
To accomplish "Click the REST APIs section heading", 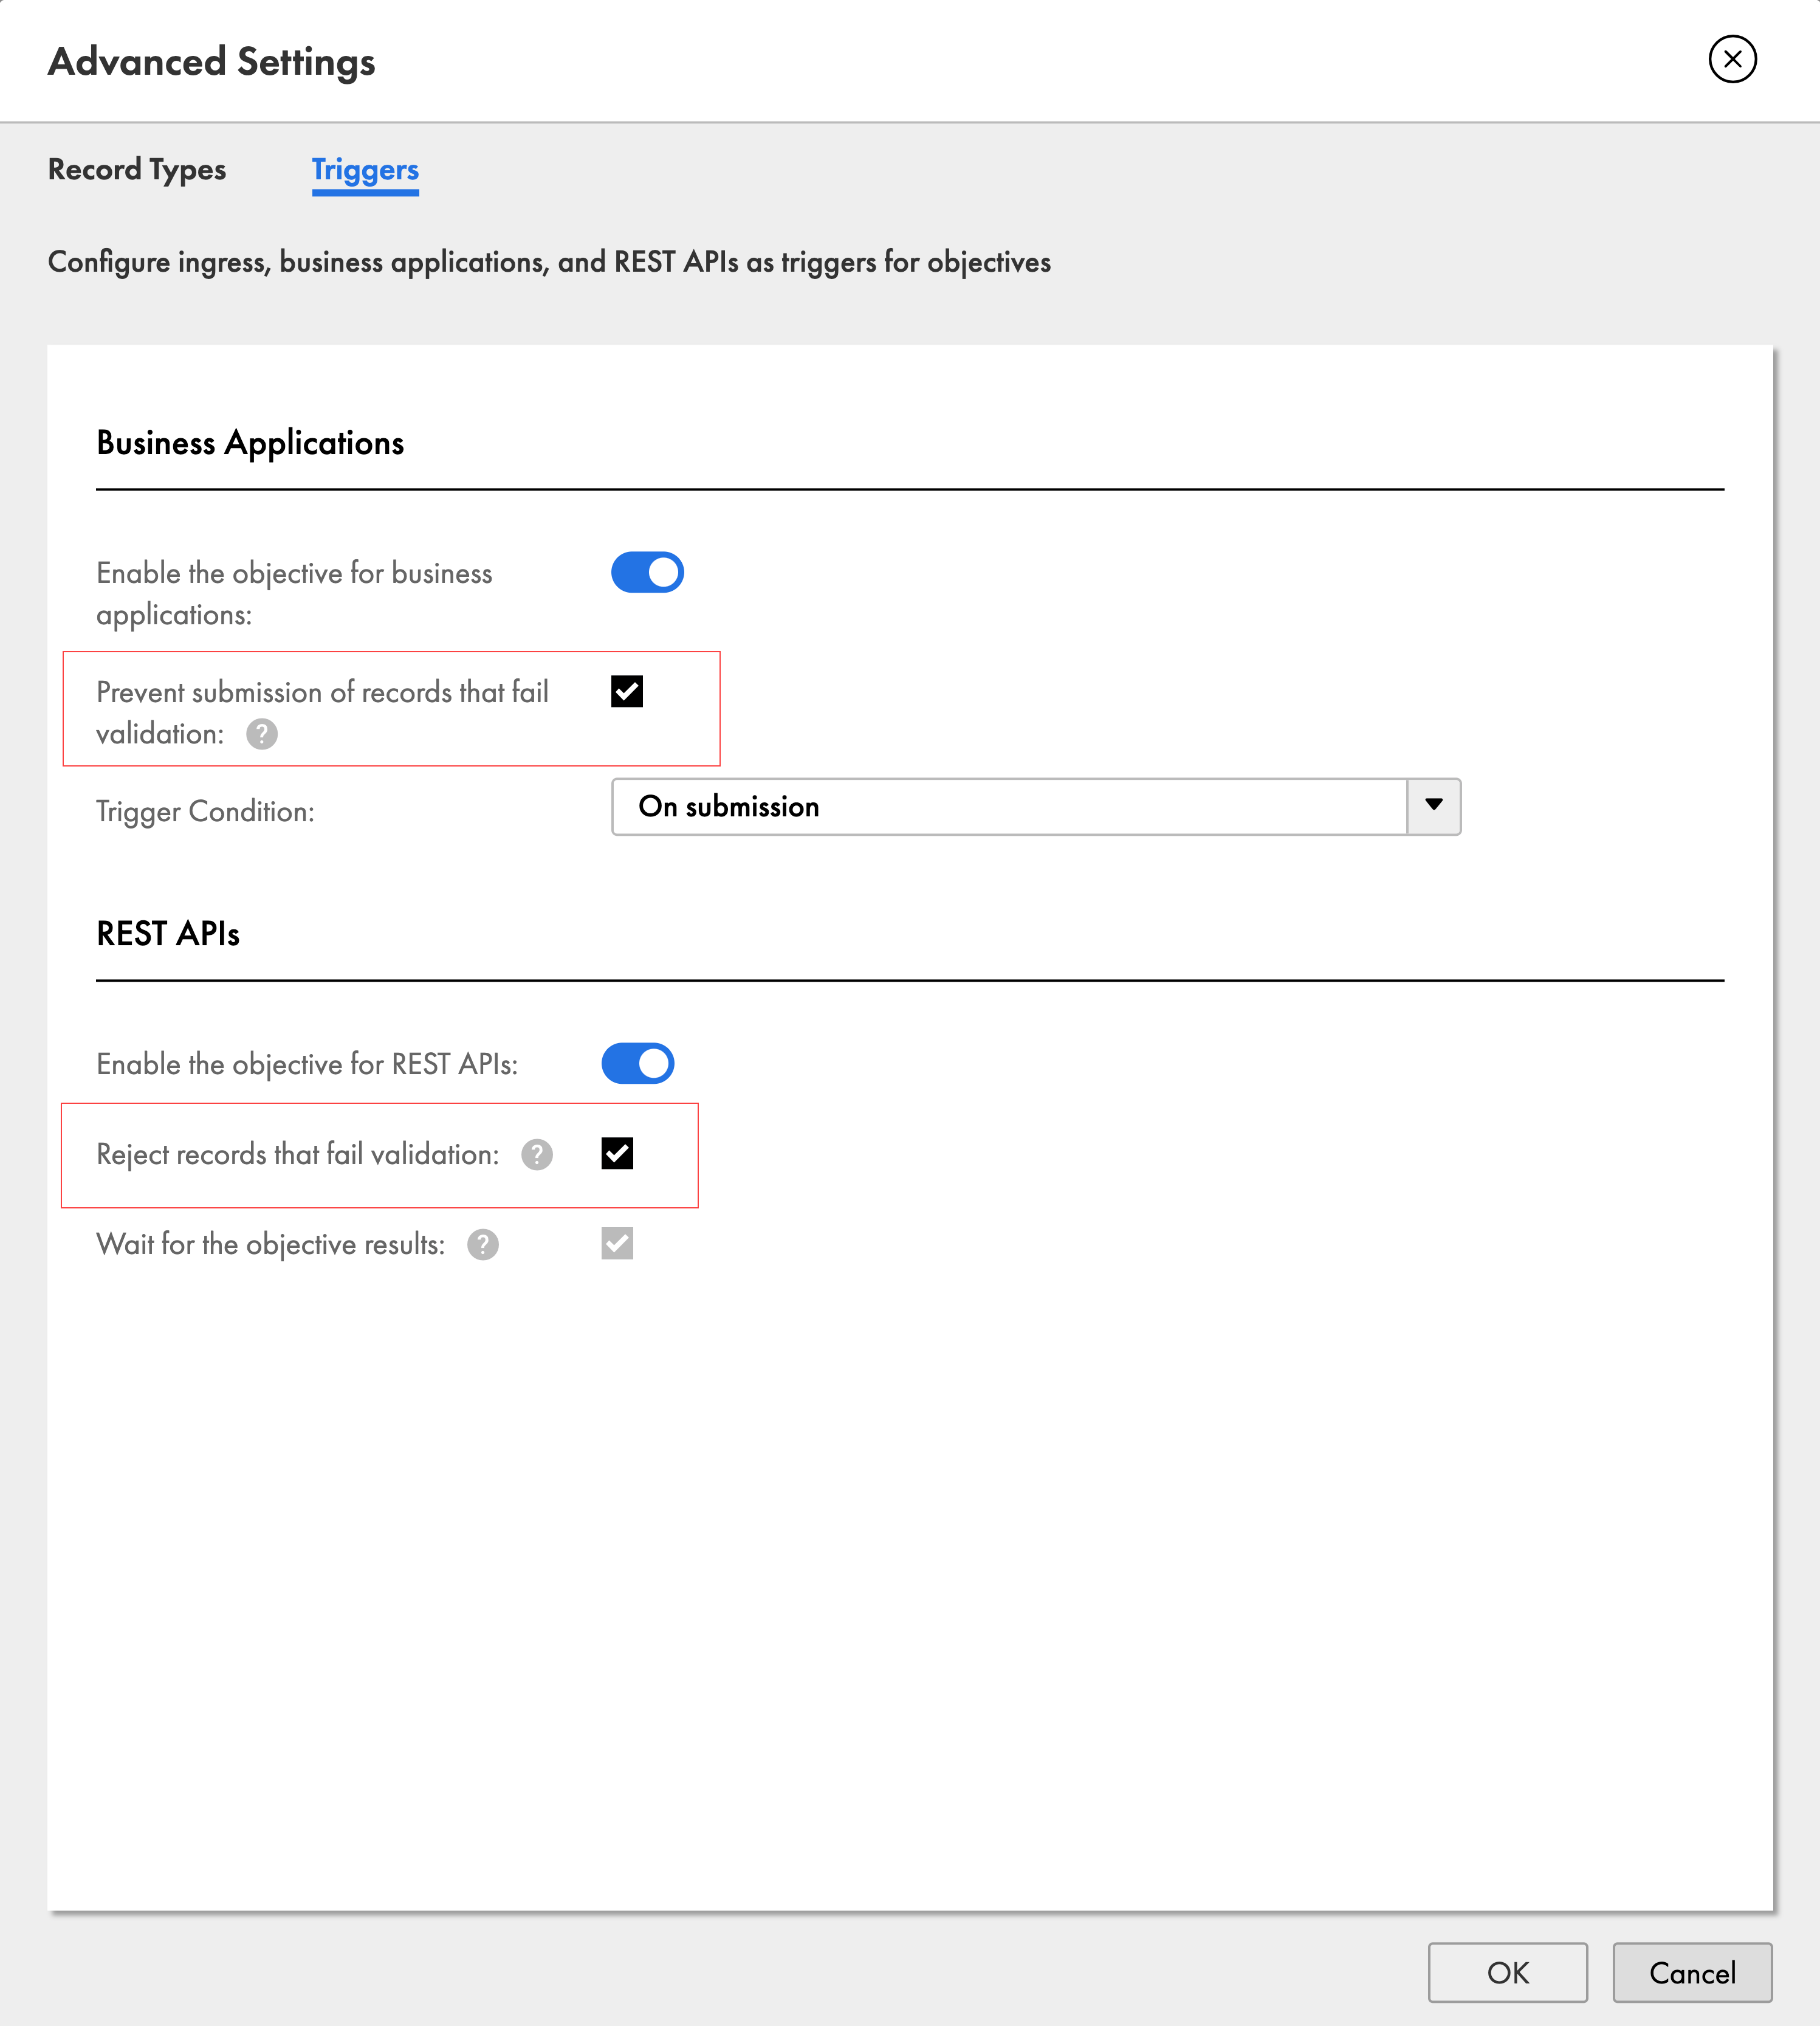I will pos(168,934).
